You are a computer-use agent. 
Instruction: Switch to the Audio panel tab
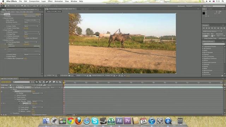pyautogui.click(x=210, y=9)
